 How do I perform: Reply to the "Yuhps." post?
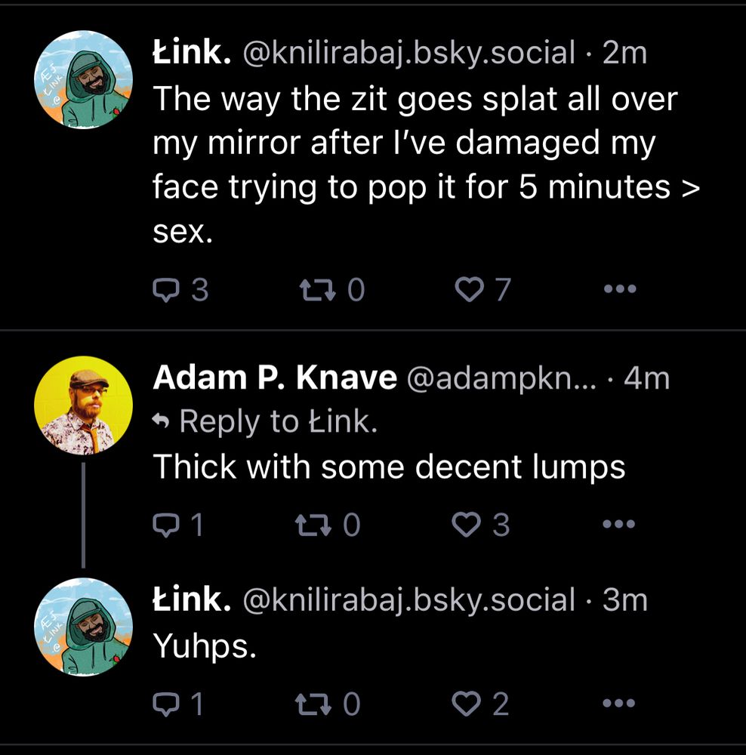pos(165,704)
